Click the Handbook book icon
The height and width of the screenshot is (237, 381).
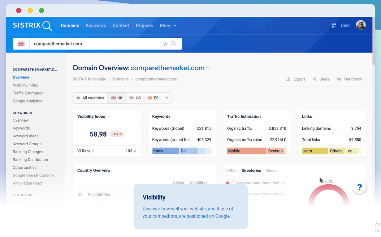(x=339, y=79)
